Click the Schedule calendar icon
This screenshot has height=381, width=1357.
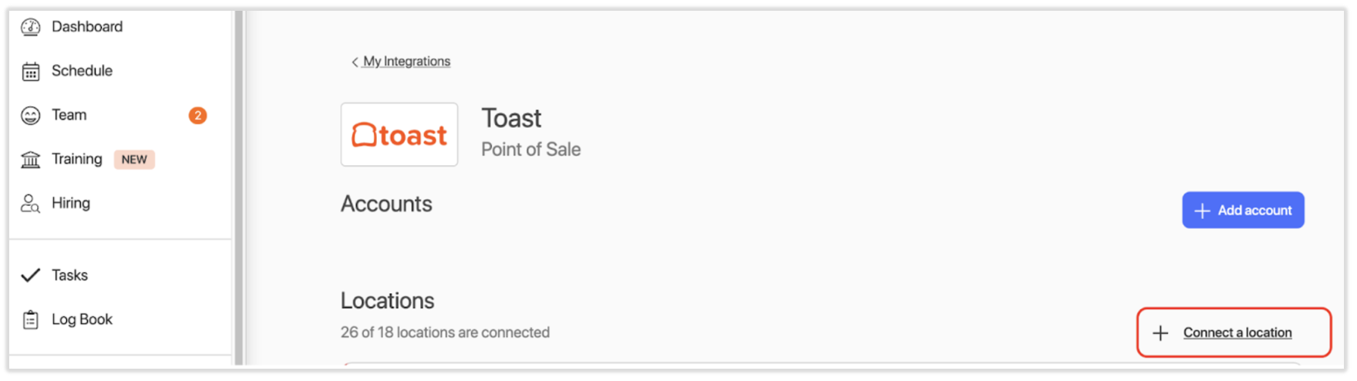click(x=31, y=72)
